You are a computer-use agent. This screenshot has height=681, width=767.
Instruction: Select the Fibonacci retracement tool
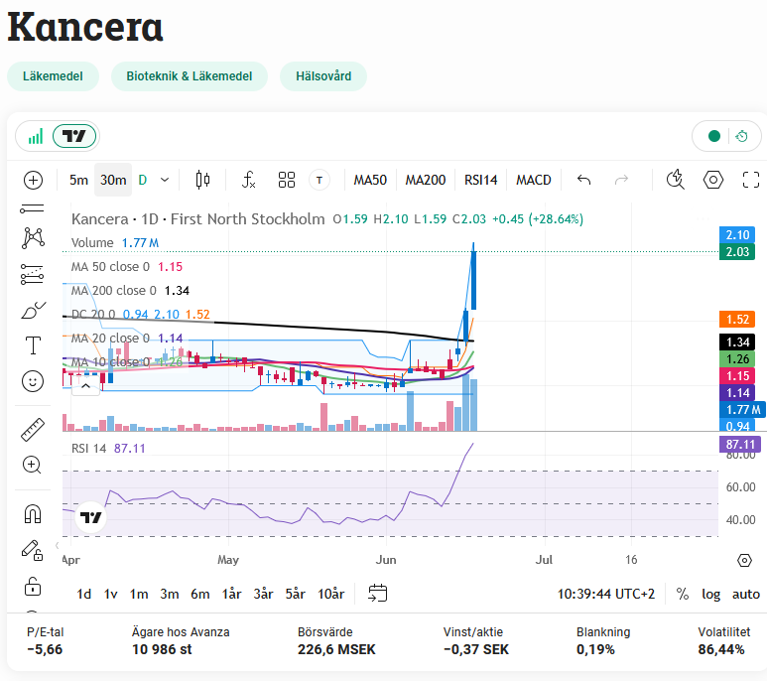pos(33,274)
